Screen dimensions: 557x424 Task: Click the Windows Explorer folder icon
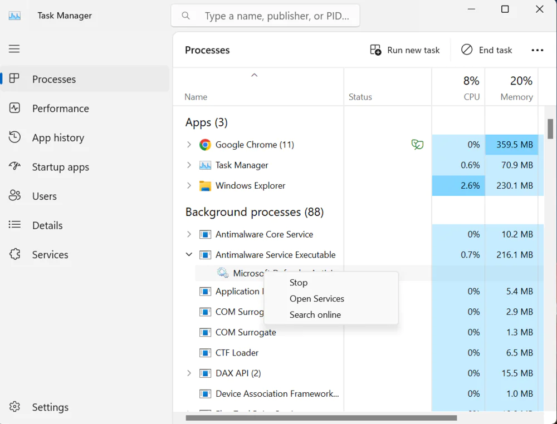[x=205, y=186]
